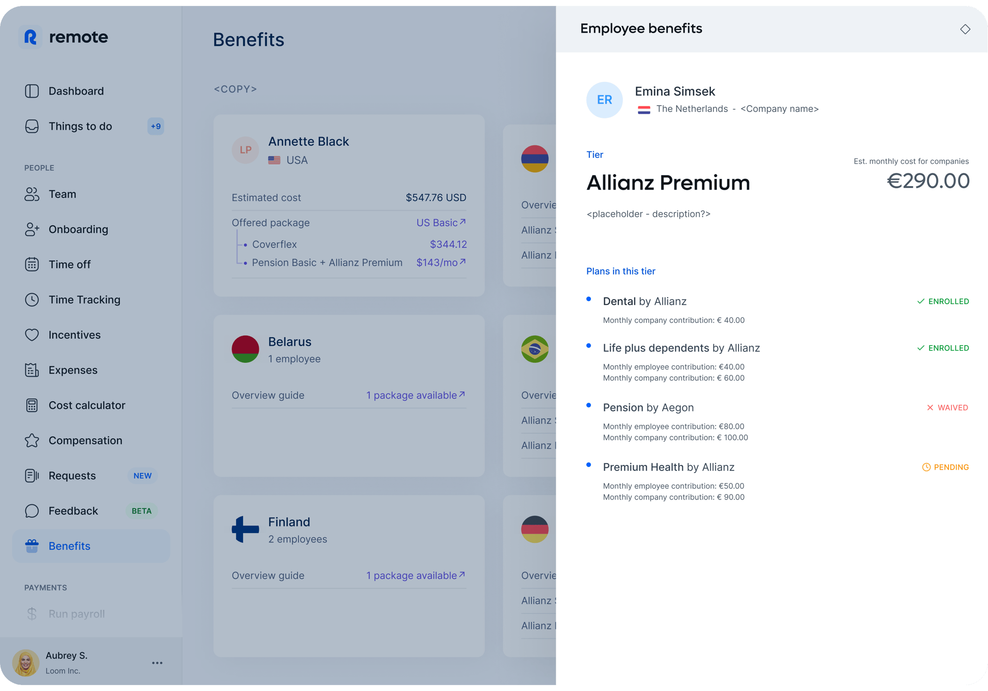Click the Compensation star icon

pyautogui.click(x=32, y=440)
